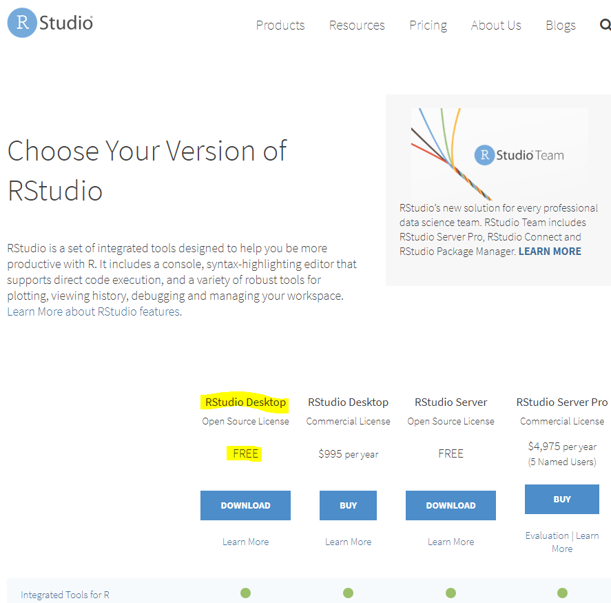Image resolution: width=611 pixels, height=603 pixels.
Task: Click green dot under RStudio Server Pro
Action: (562, 593)
